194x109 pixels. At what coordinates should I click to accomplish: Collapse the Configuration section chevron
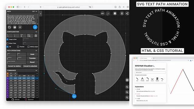pos(36,32)
